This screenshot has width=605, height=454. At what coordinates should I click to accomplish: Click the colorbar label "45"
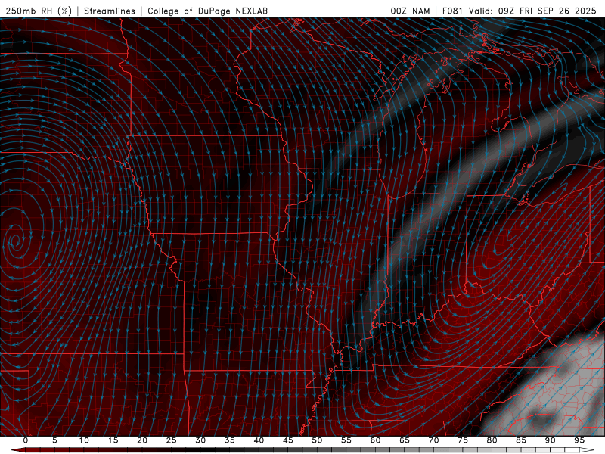point(288,440)
